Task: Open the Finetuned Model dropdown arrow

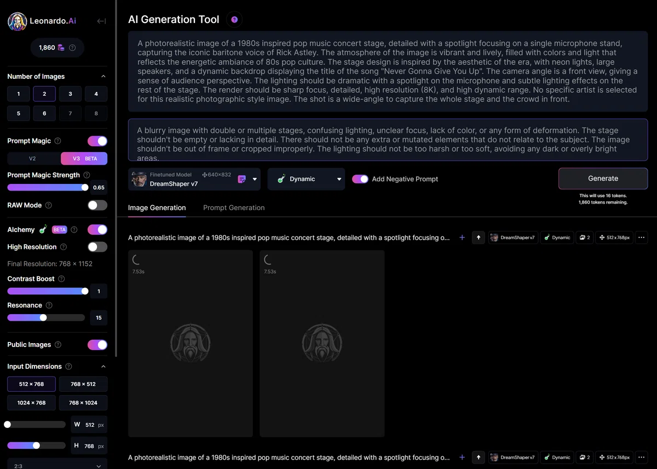Action: click(255, 179)
